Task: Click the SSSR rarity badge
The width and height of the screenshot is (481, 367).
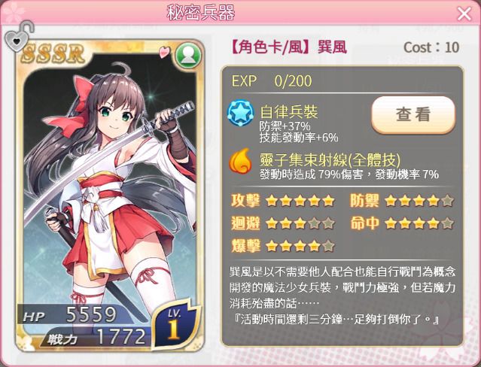Action: 53,53
